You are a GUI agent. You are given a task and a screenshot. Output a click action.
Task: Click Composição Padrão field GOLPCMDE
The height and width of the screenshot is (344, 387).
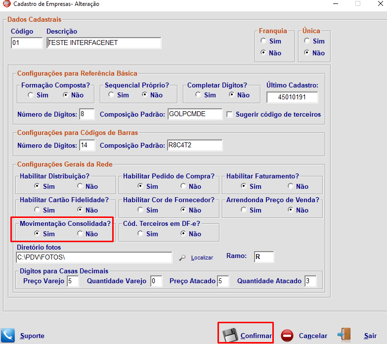click(195, 114)
